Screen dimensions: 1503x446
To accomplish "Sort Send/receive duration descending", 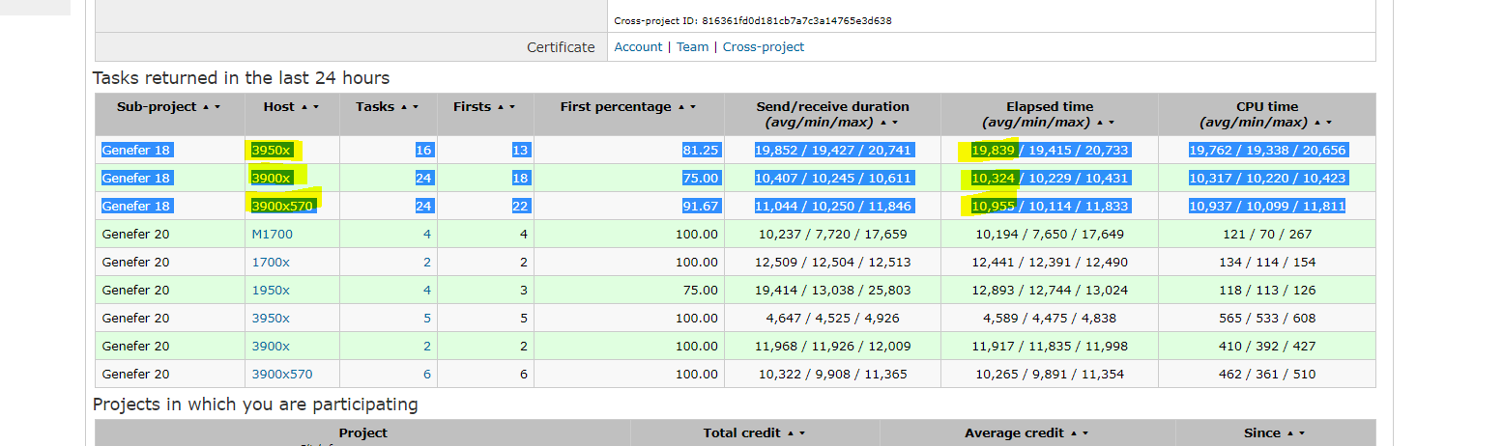I will click(x=894, y=124).
